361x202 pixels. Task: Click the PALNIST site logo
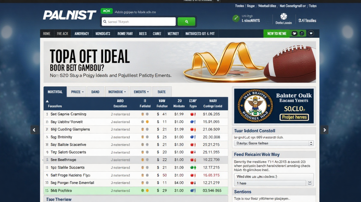(x=69, y=15)
